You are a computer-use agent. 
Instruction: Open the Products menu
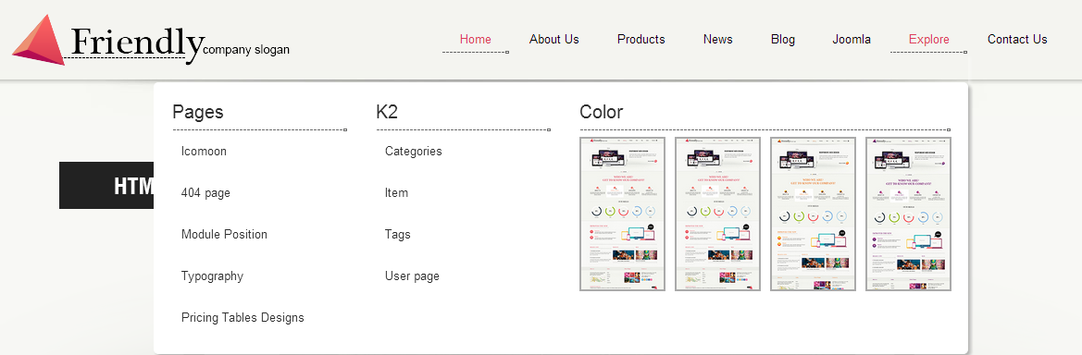641,40
